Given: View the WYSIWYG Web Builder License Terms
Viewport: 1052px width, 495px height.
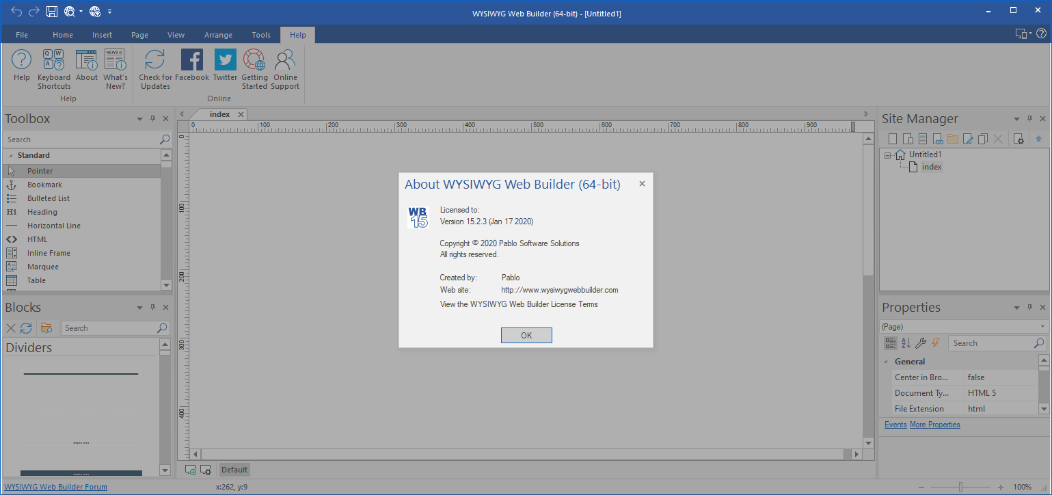Looking at the screenshot, I should 519,304.
